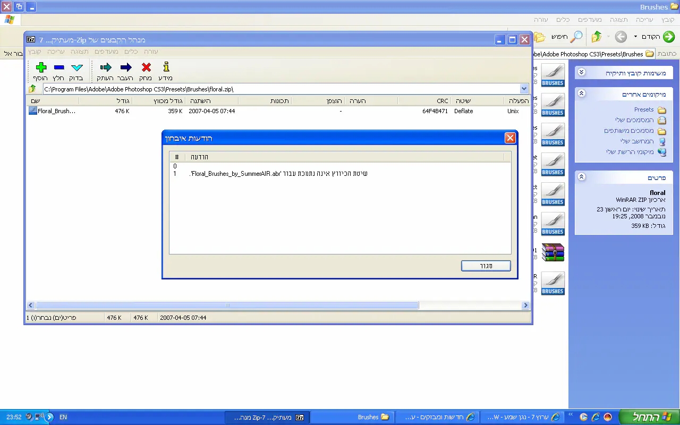The height and width of the screenshot is (425, 680).
Task: Open the Windows Start (התחל) button
Action: (648, 417)
